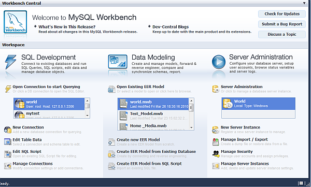
Task: Click the World server instance icon
Action: 228,103
